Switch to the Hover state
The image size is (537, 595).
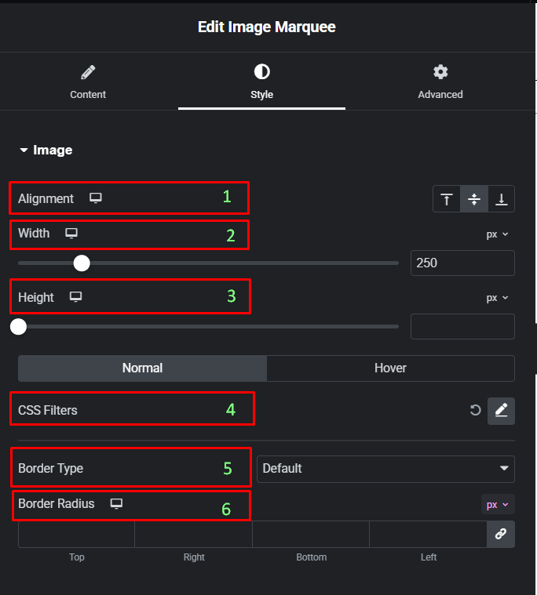[x=390, y=368]
